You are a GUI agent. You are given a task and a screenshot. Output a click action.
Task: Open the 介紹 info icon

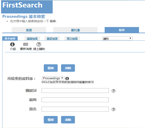coord(12,44)
